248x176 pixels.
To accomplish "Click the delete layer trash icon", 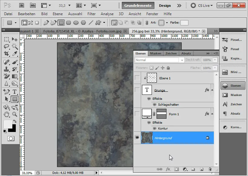I will click(x=210, y=169).
